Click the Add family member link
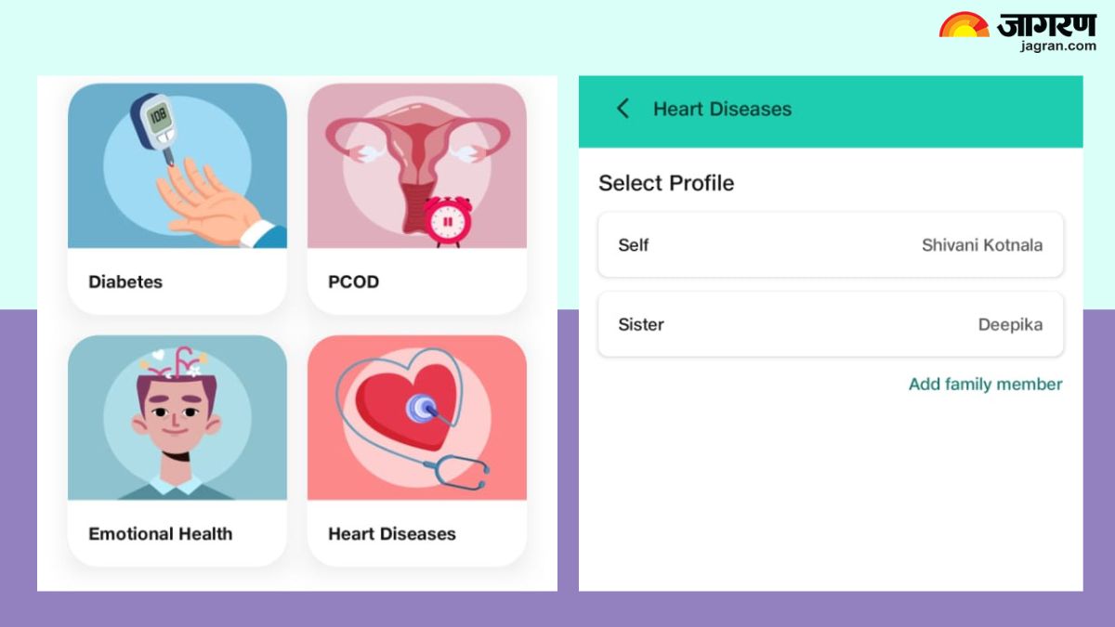Image resolution: width=1115 pixels, height=627 pixels. [985, 384]
